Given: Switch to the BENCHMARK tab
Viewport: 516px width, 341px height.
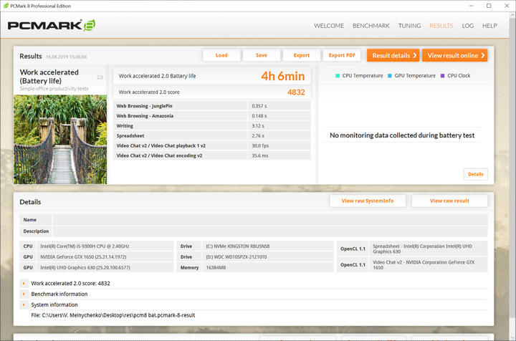Looking at the screenshot, I should coord(371,26).
